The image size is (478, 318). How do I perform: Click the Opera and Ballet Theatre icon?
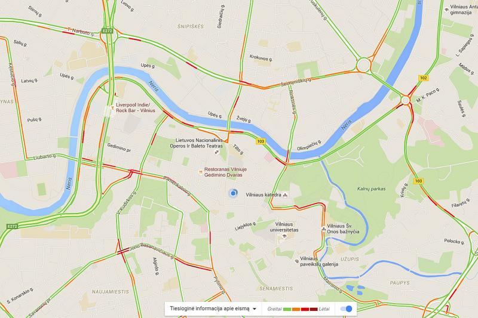(217, 152)
